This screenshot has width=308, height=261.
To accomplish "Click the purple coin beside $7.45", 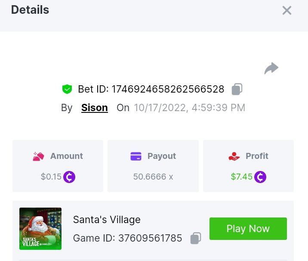I will [x=260, y=177].
